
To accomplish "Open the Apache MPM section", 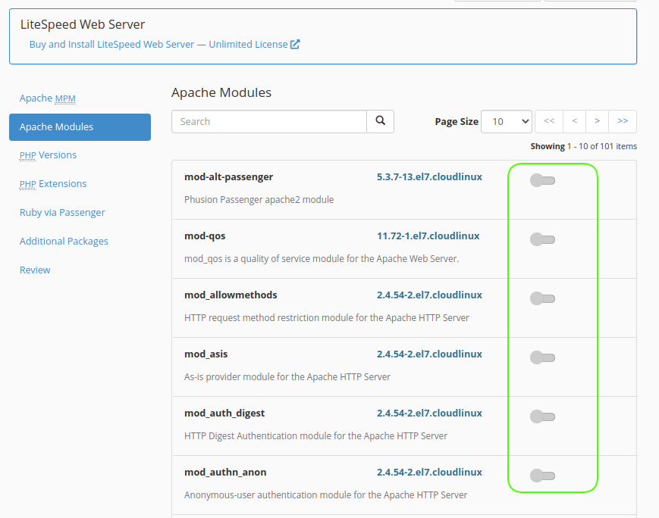I will click(48, 98).
